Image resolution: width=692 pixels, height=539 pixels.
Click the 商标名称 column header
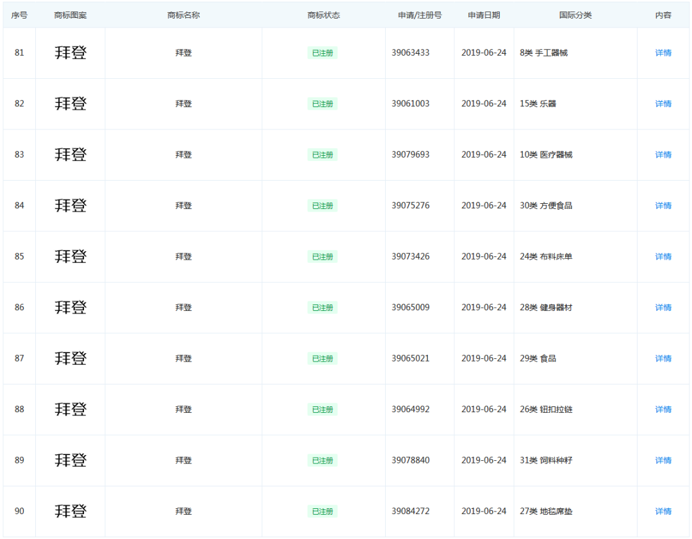click(x=183, y=15)
